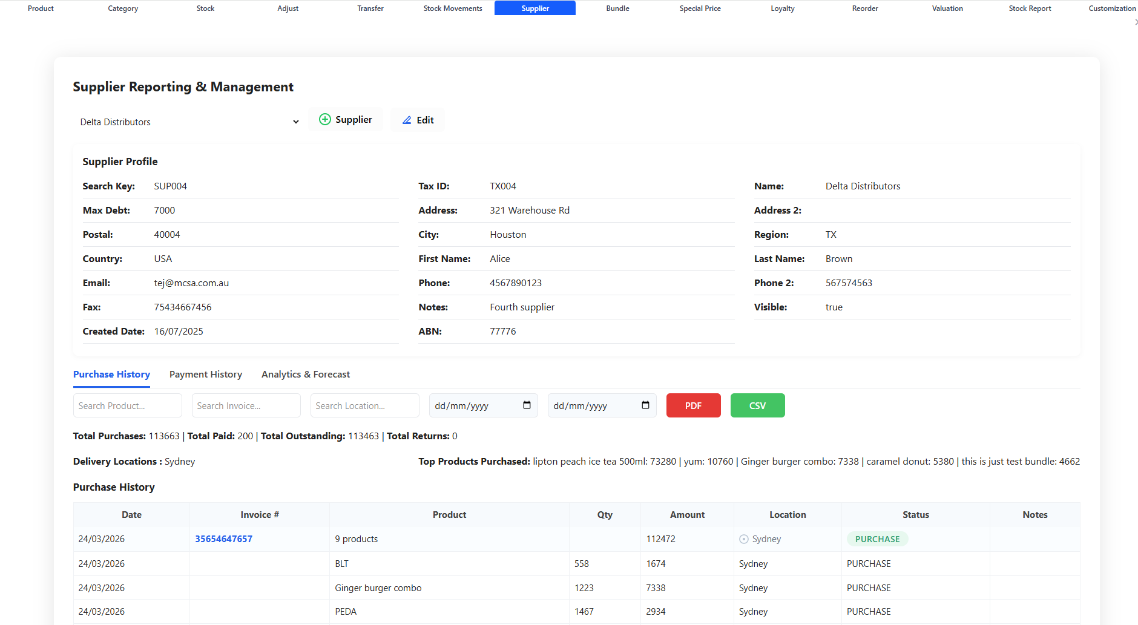Select the Purchase History sub-tab
This screenshot has height=625, width=1138.
(111, 375)
